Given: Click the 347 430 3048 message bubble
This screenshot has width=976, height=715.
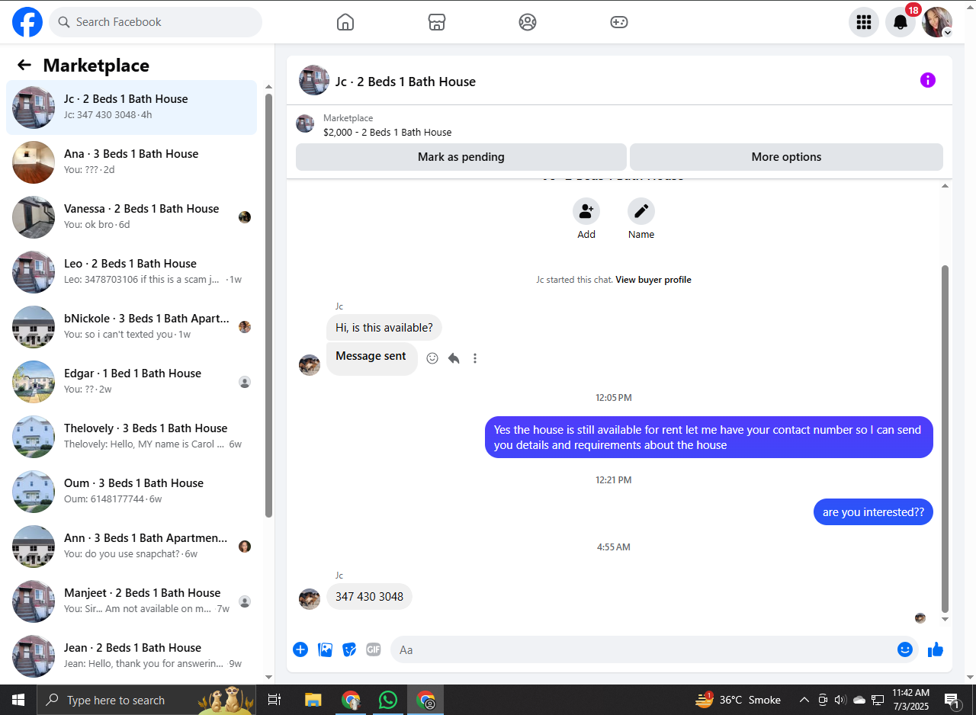Looking at the screenshot, I should point(369,597).
